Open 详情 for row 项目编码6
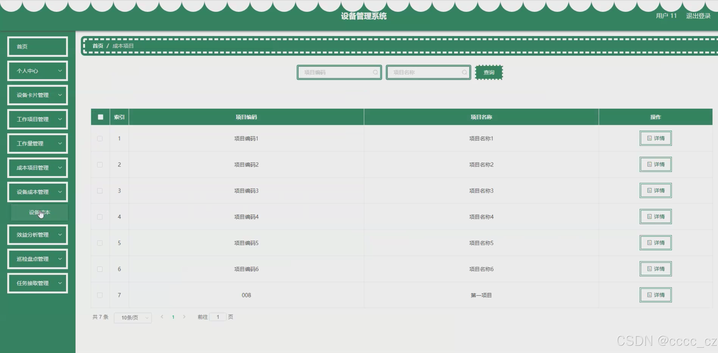Viewport: 718px width, 353px height. 655,269
